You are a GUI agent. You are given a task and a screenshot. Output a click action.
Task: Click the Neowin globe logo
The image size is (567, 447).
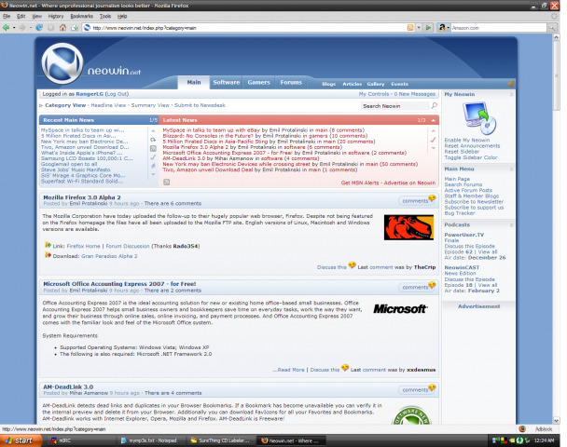click(62, 63)
